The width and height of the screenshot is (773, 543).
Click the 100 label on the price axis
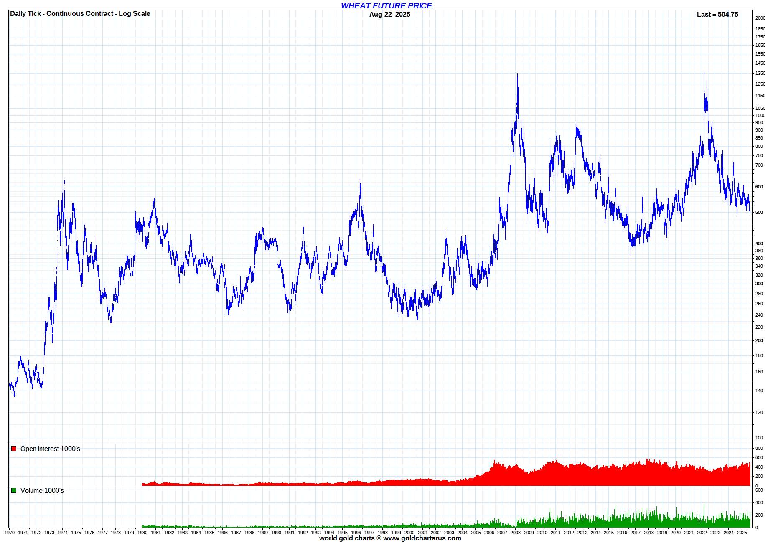click(x=759, y=438)
